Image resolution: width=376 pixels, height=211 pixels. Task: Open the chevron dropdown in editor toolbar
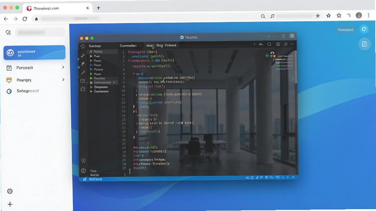tap(292, 44)
